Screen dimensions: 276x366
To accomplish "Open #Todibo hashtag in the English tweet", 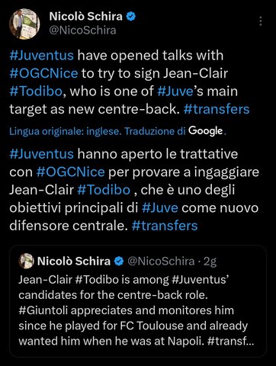I will coord(36,91).
